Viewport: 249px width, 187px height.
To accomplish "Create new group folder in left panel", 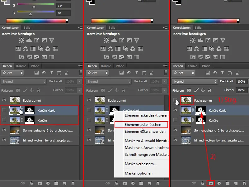I will 56,183.
